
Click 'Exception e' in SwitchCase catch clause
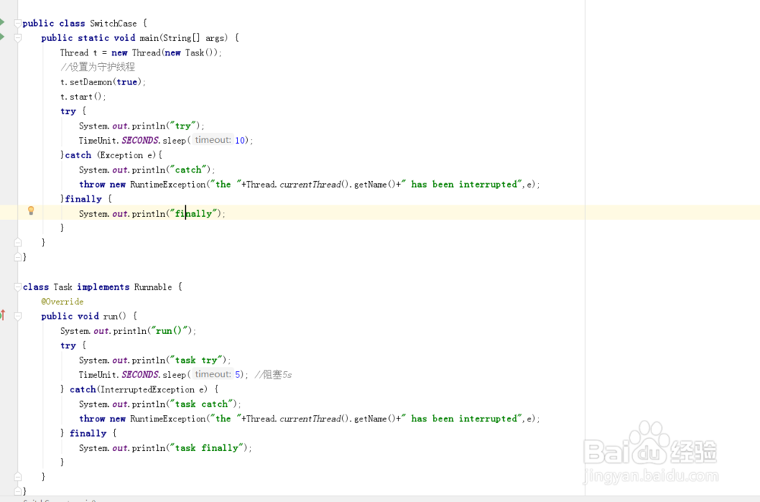pyautogui.click(x=128, y=155)
